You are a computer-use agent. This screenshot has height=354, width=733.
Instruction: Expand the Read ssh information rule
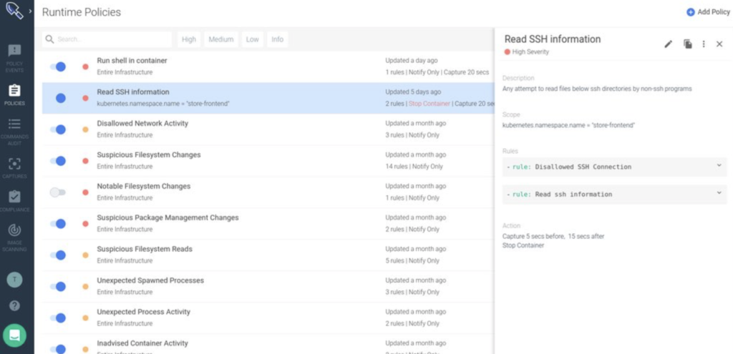(x=719, y=194)
